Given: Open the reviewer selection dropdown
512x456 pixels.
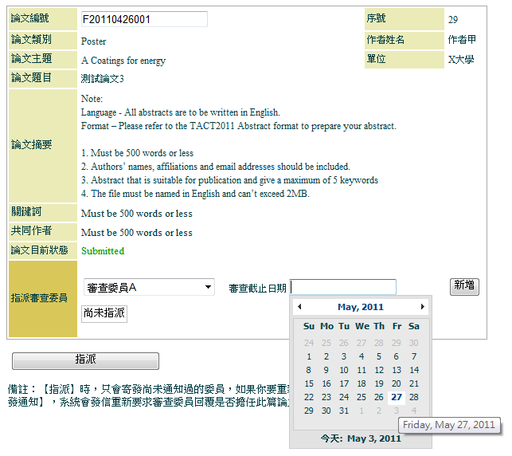Looking at the screenshot, I should 149,287.
